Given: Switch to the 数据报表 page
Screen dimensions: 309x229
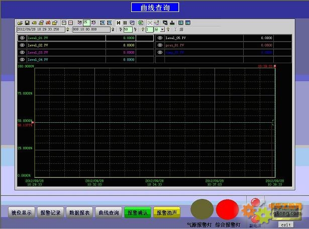Looking at the screenshot, I should coord(79,213).
